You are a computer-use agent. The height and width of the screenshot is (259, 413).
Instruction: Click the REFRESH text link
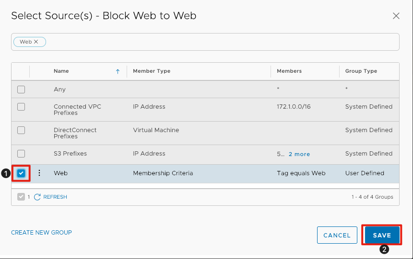pyautogui.click(x=55, y=197)
